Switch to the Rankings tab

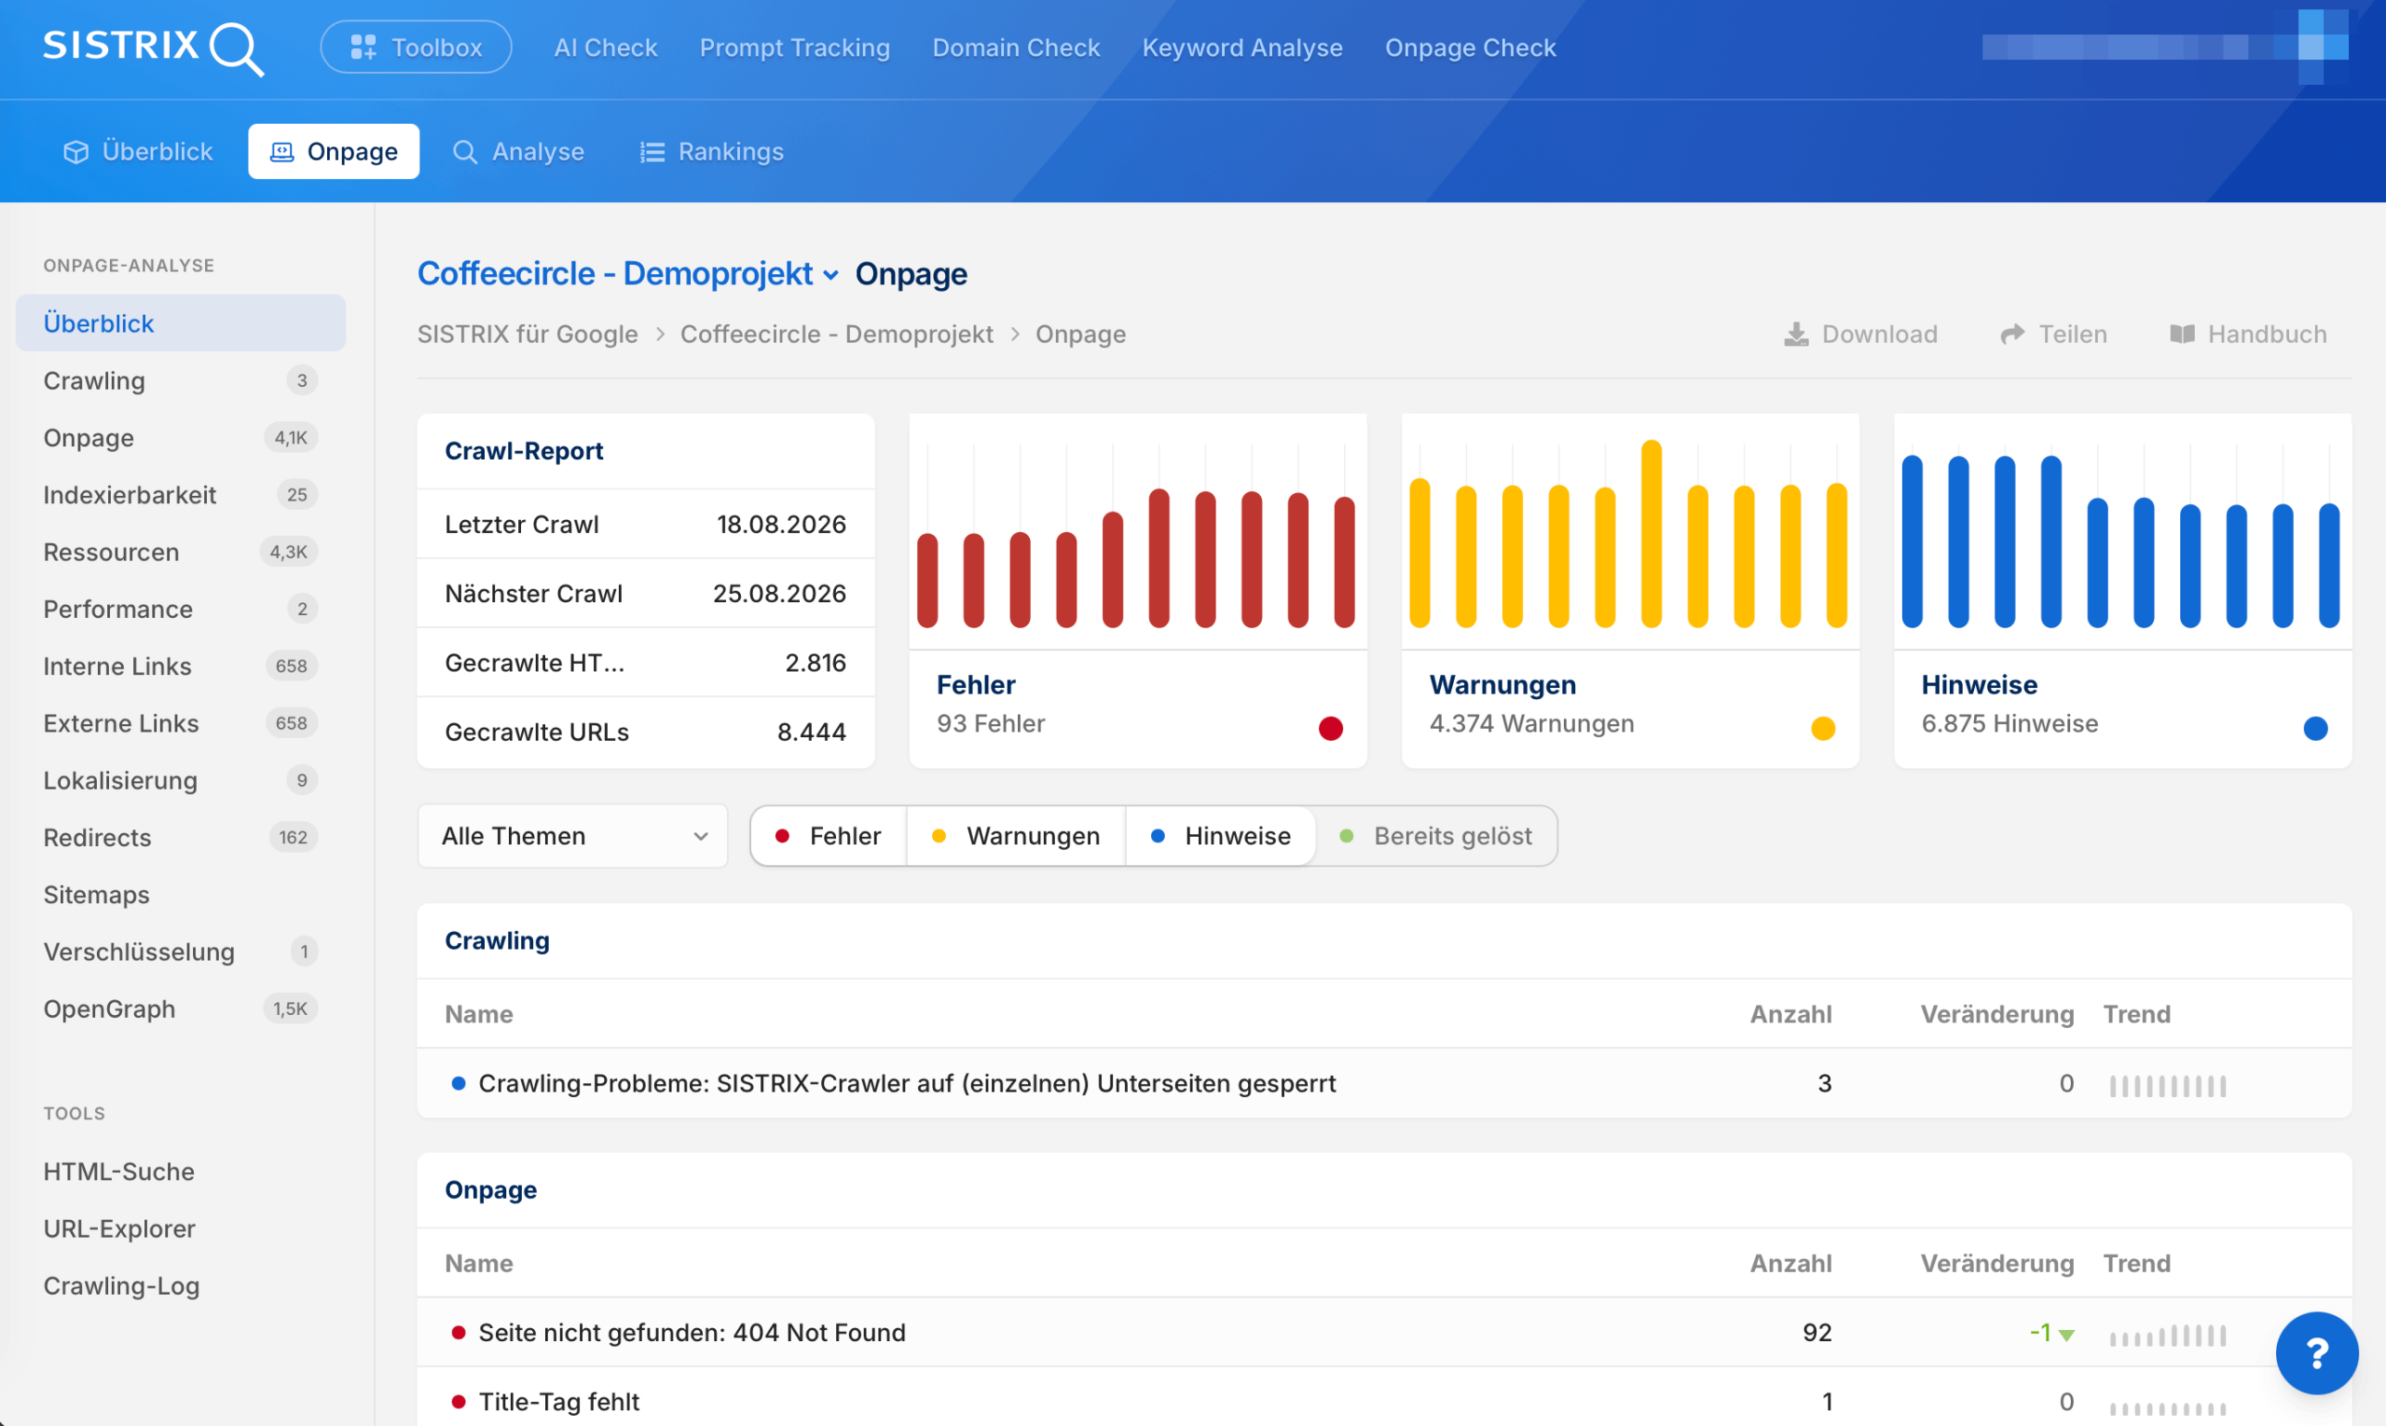click(712, 152)
